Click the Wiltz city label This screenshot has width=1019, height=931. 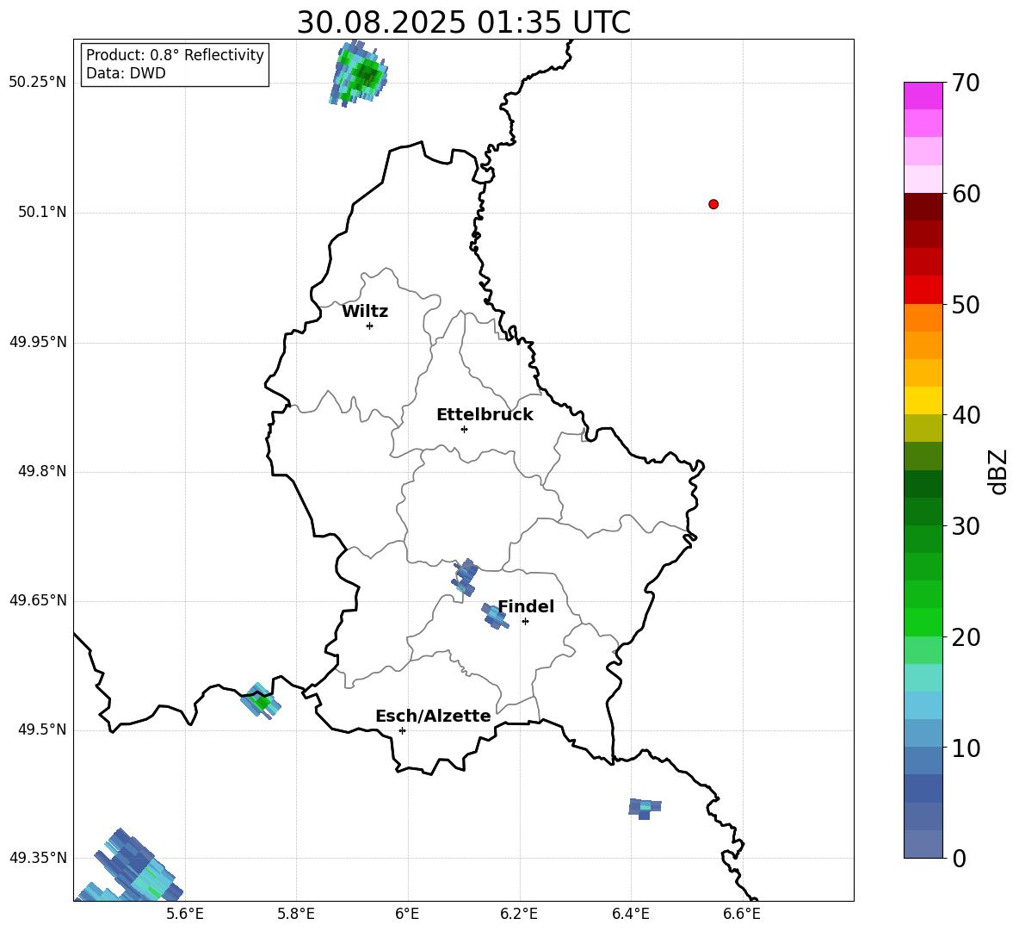tap(365, 312)
